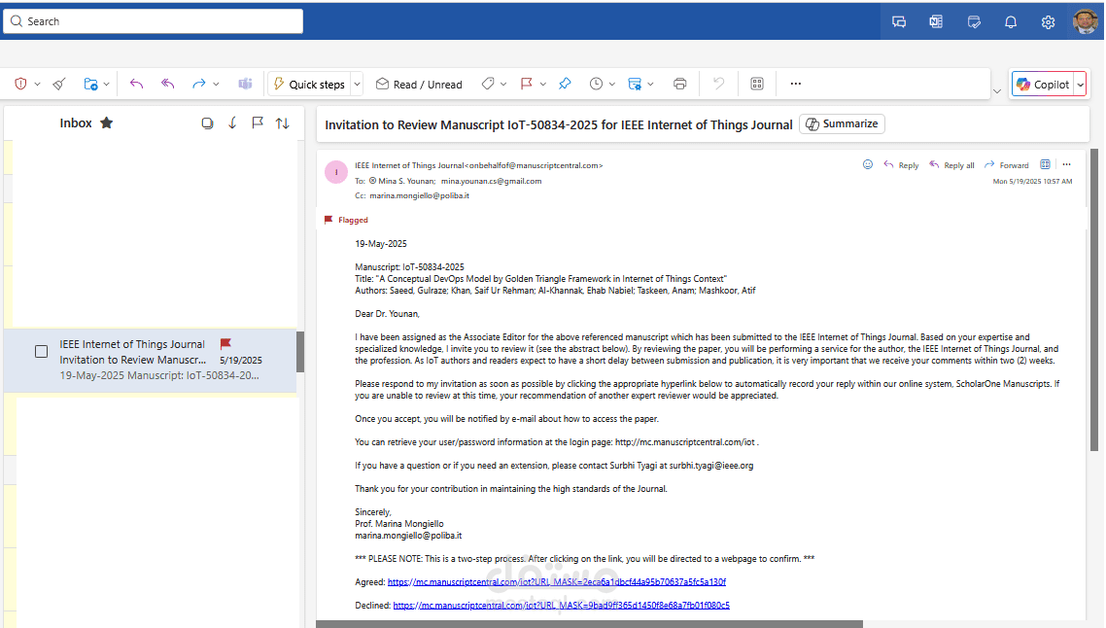Expand the ribbon with the chevron
Screen dimensions: 1106x628
[x=997, y=91]
